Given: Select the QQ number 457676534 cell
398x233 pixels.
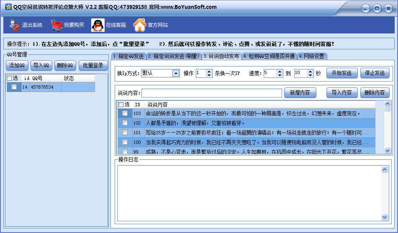Looking at the screenshot, I should 46,87.
